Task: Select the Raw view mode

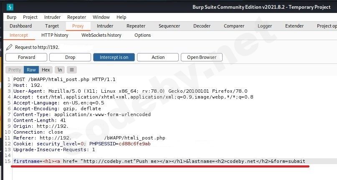Action: click(31, 70)
